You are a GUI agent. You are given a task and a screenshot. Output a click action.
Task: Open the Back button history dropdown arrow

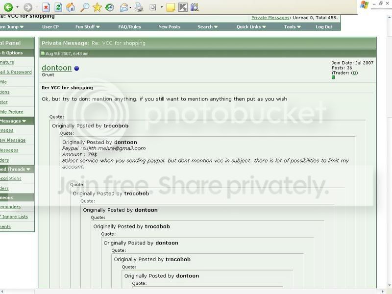coord(17,7)
